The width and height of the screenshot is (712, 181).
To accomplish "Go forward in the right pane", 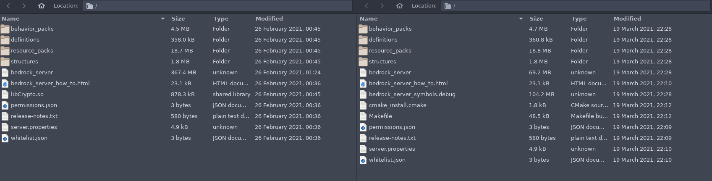I will tap(382, 6).
